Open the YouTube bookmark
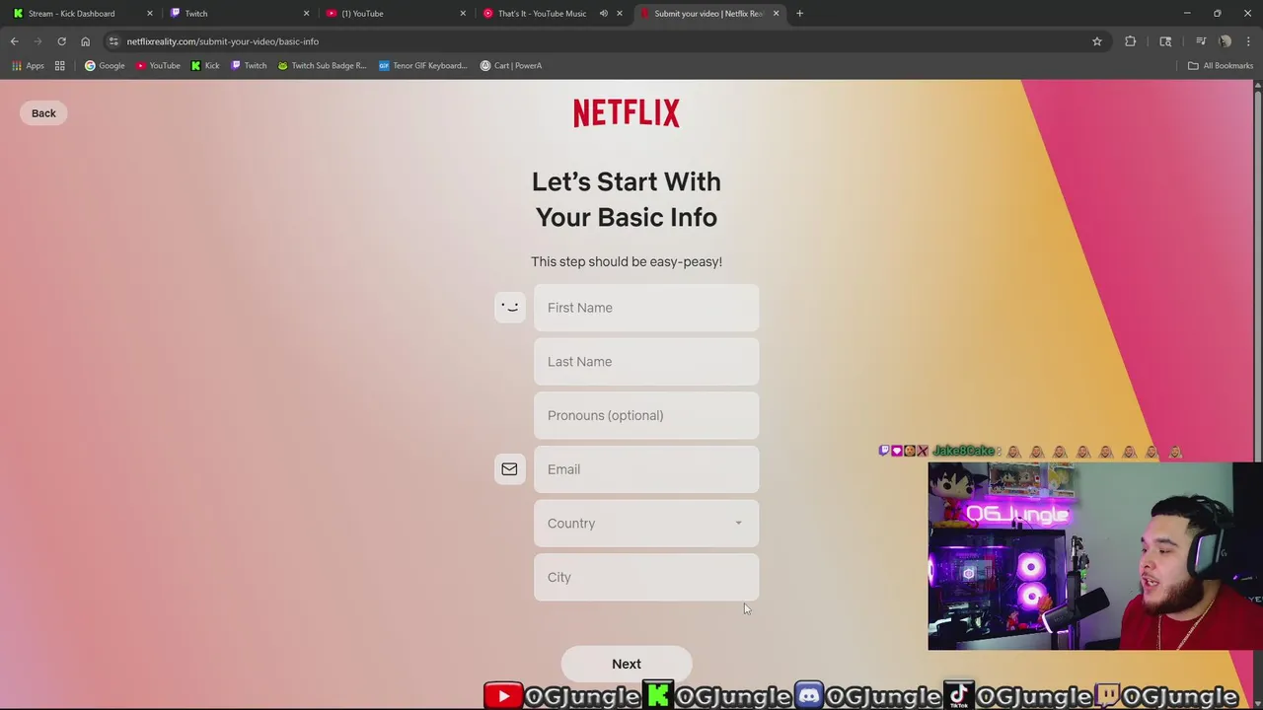This screenshot has width=1263, height=710. 158,65
